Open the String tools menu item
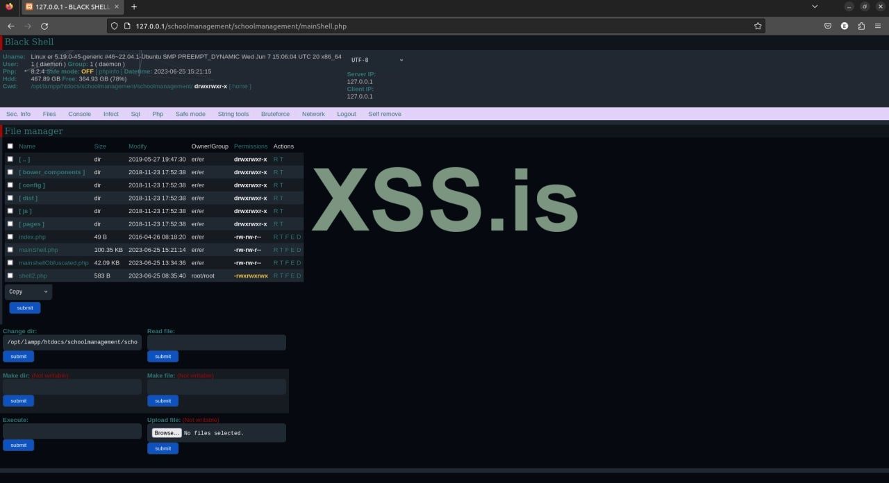889x483 pixels. coord(233,114)
